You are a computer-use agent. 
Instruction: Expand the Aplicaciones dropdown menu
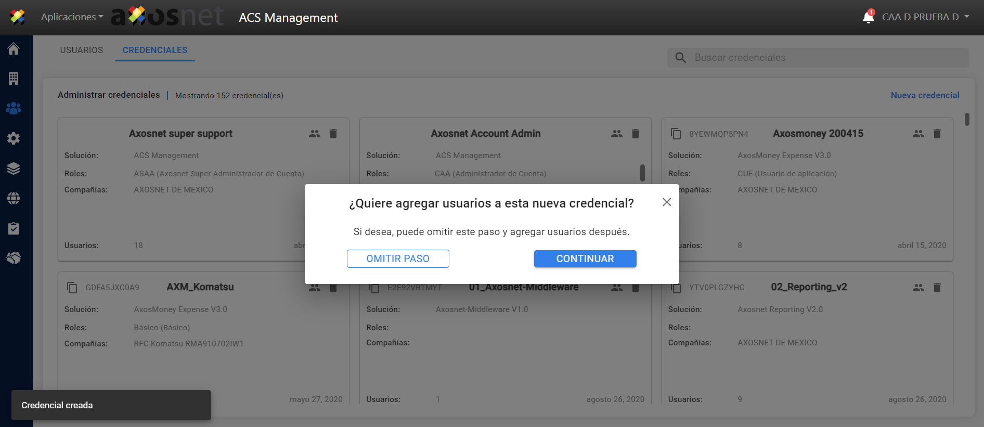tap(72, 17)
